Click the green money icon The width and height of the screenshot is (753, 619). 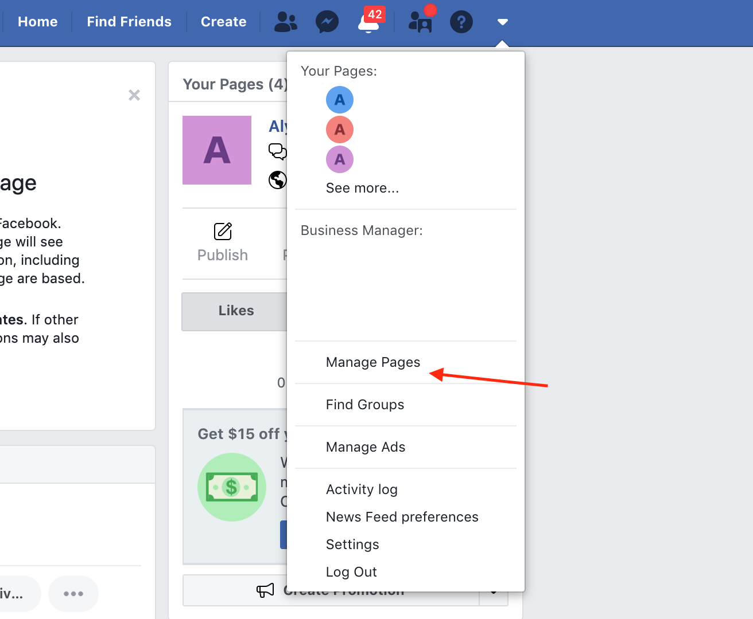click(232, 487)
